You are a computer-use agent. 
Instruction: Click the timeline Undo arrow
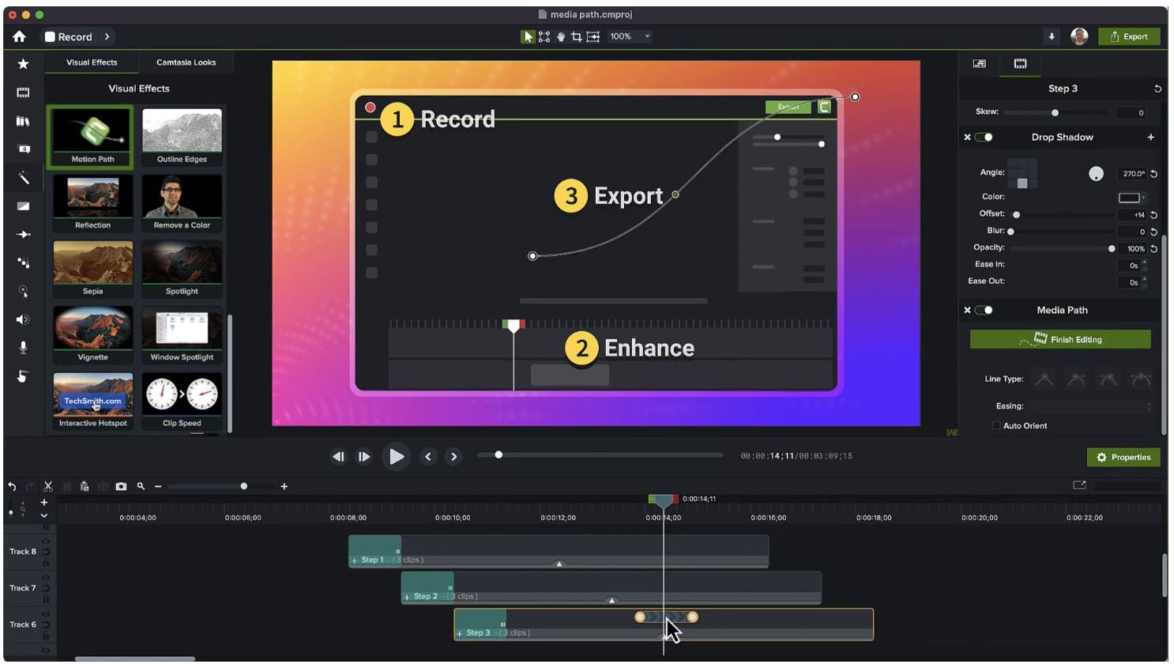point(12,486)
